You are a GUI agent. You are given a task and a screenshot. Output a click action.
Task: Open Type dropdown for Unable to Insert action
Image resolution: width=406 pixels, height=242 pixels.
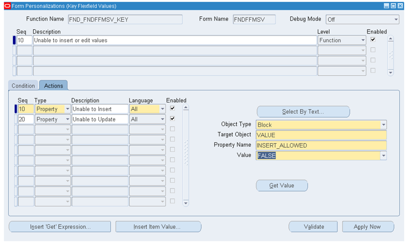[x=68, y=109]
